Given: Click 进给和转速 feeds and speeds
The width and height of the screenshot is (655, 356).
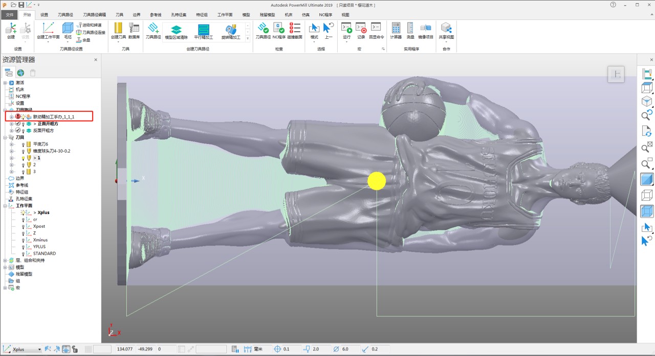Looking at the screenshot, I should 88,25.
